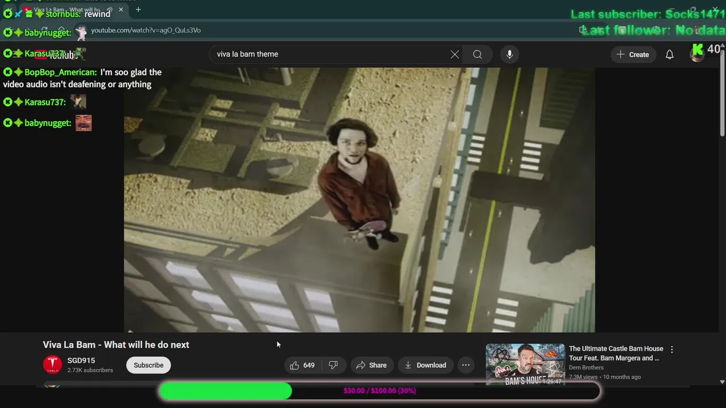Click the youtube.com address bar URL

(x=146, y=30)
